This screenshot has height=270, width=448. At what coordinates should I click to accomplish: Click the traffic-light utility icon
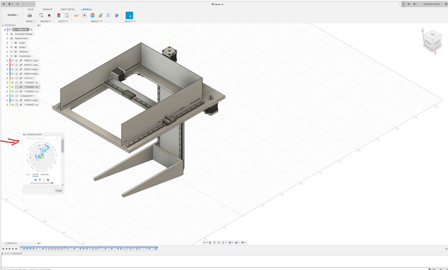pos(58,15)
